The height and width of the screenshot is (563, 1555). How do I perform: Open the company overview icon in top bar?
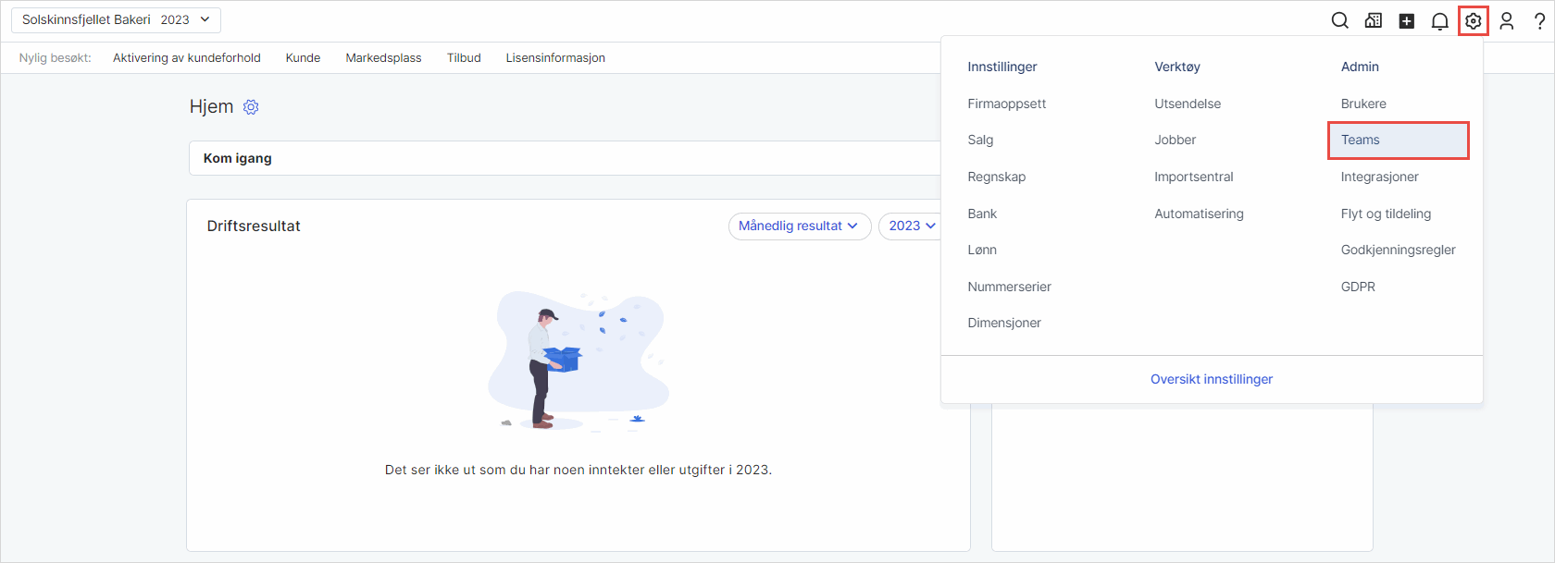pyautogui.click(x=1374, y=20)
